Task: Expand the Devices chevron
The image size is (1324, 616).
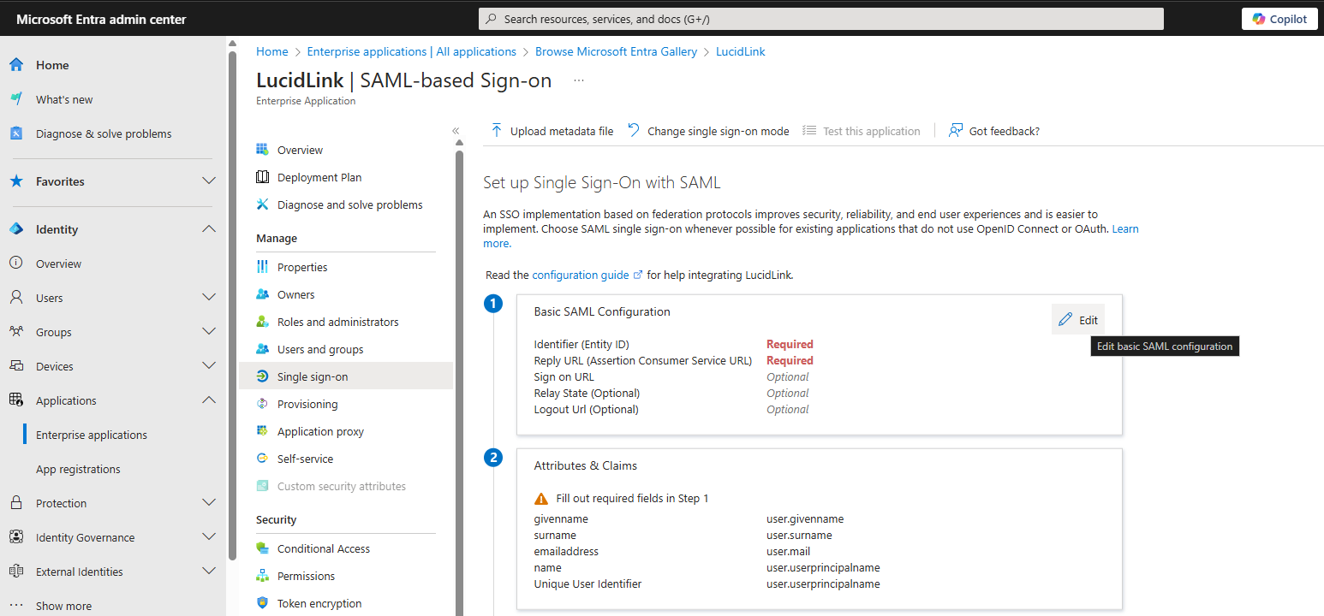Action: 209,366
